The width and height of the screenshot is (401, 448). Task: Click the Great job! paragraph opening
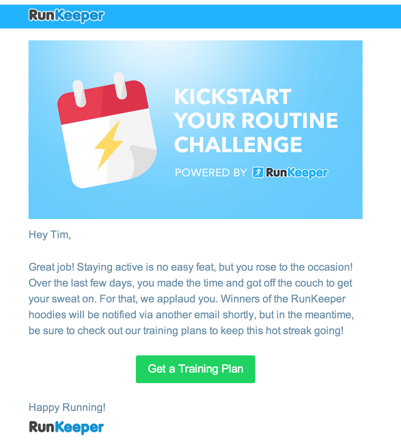pos(51,267)
